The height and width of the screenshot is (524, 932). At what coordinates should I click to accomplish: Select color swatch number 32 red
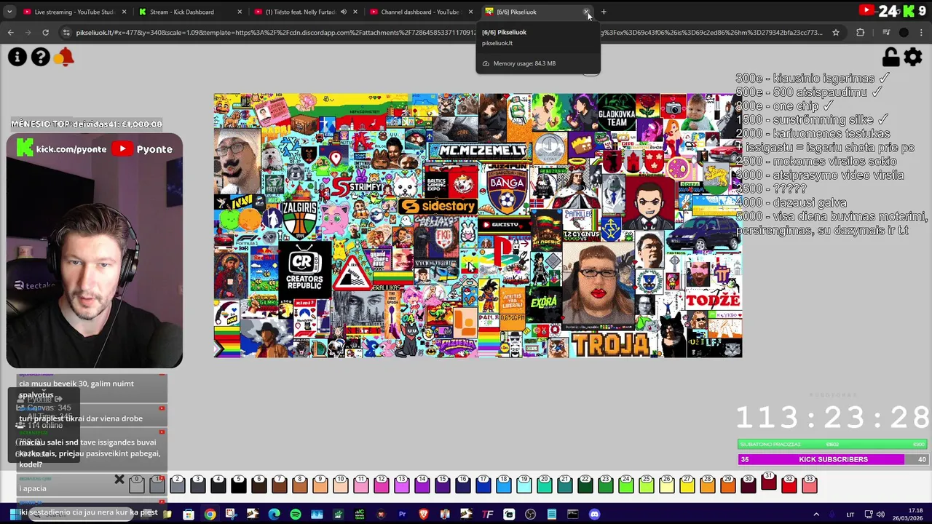pyautogui.click(x=789, y=484)
